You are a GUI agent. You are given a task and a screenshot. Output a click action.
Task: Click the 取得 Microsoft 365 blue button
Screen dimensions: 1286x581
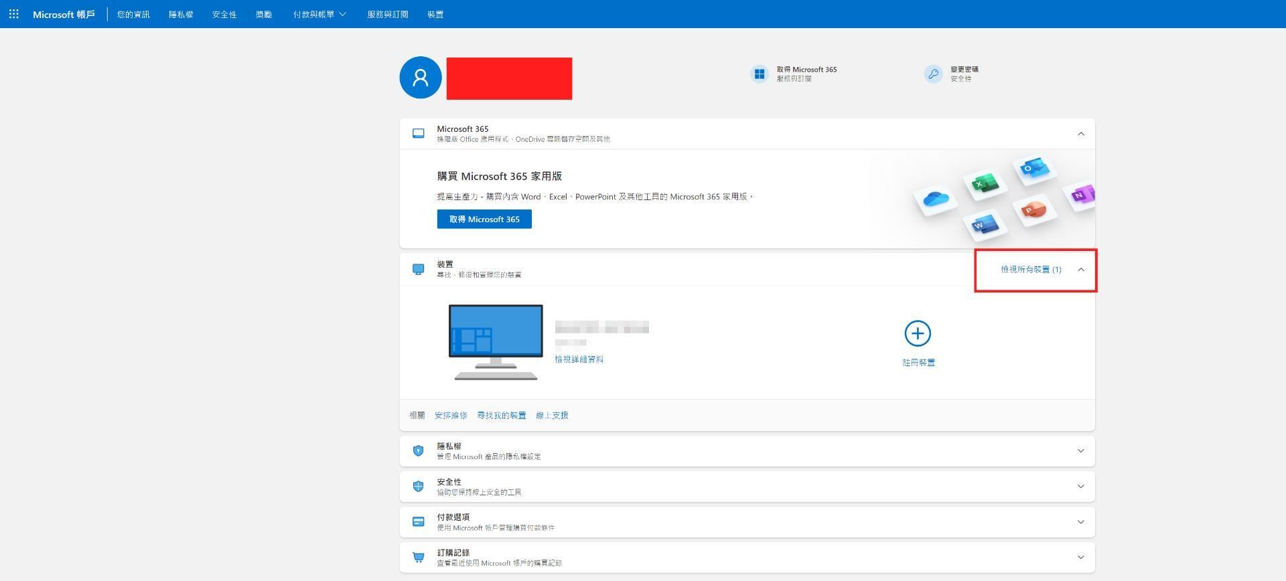coord(484,220)
